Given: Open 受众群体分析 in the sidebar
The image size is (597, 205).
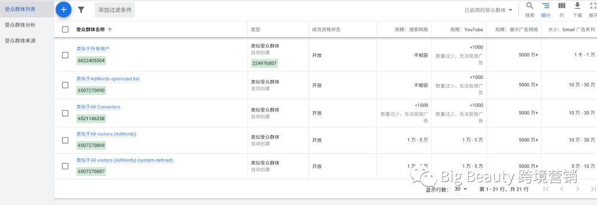Looking at the screenshot, I should (x=20, y=25).
